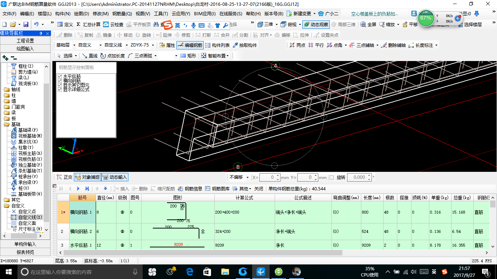Click the Open folder icon
Image resolution: width=497 pixels, height=279 pixels.
pos(13,25)
